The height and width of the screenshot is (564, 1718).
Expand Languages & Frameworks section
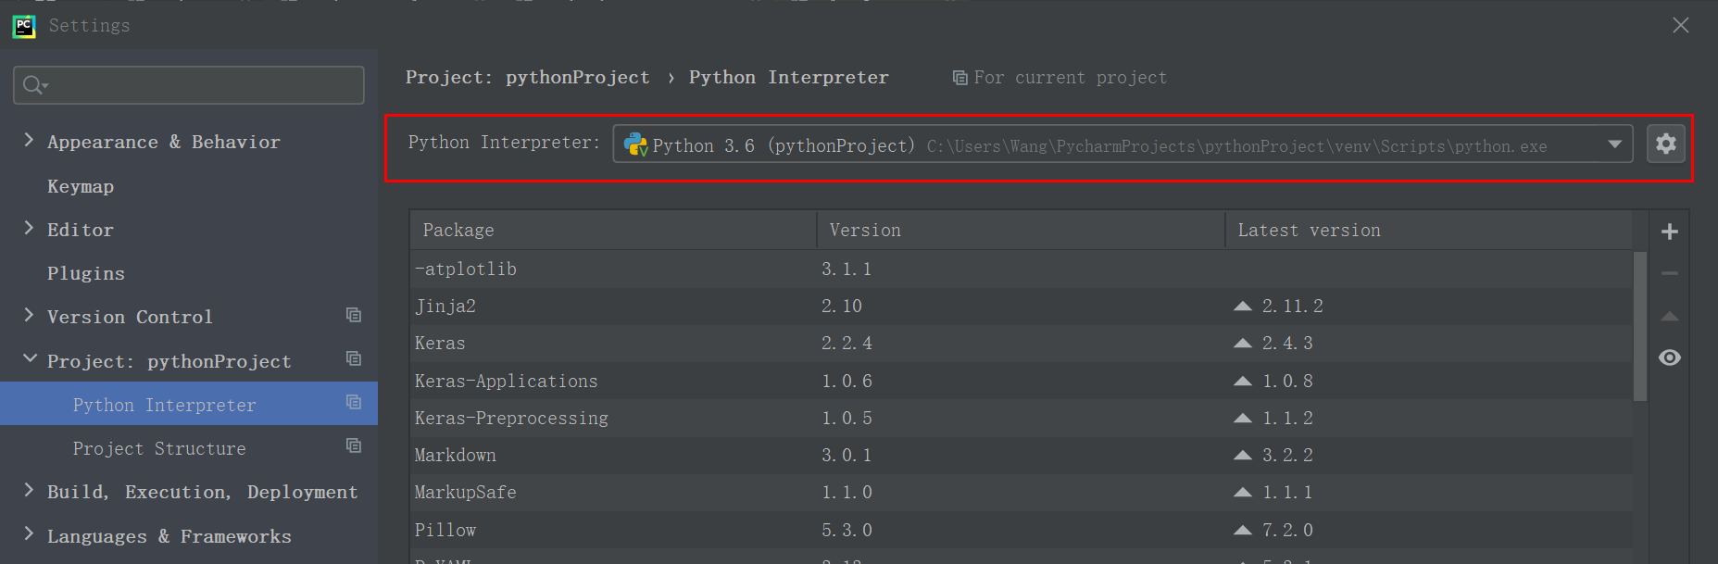tap(29, 533)
